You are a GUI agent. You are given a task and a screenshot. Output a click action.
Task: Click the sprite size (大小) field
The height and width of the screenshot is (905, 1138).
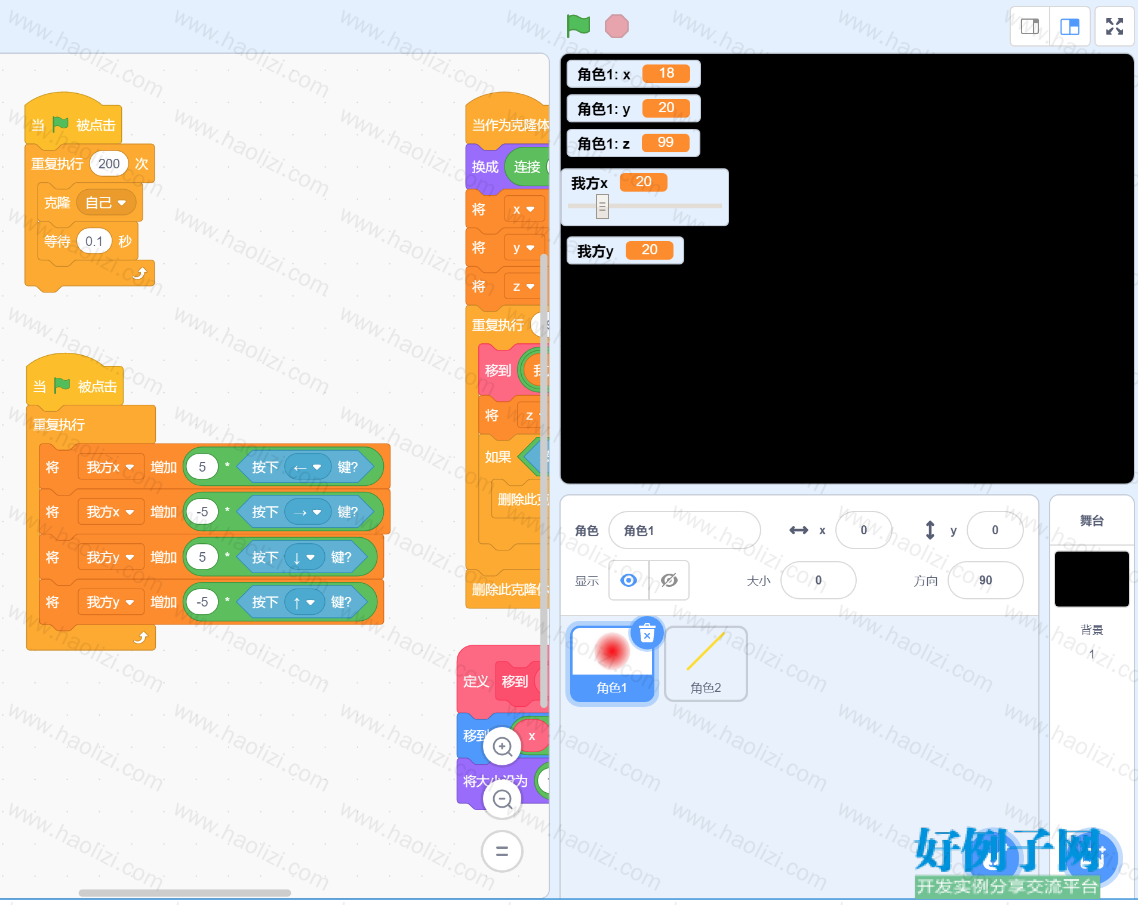click(818, 580)
